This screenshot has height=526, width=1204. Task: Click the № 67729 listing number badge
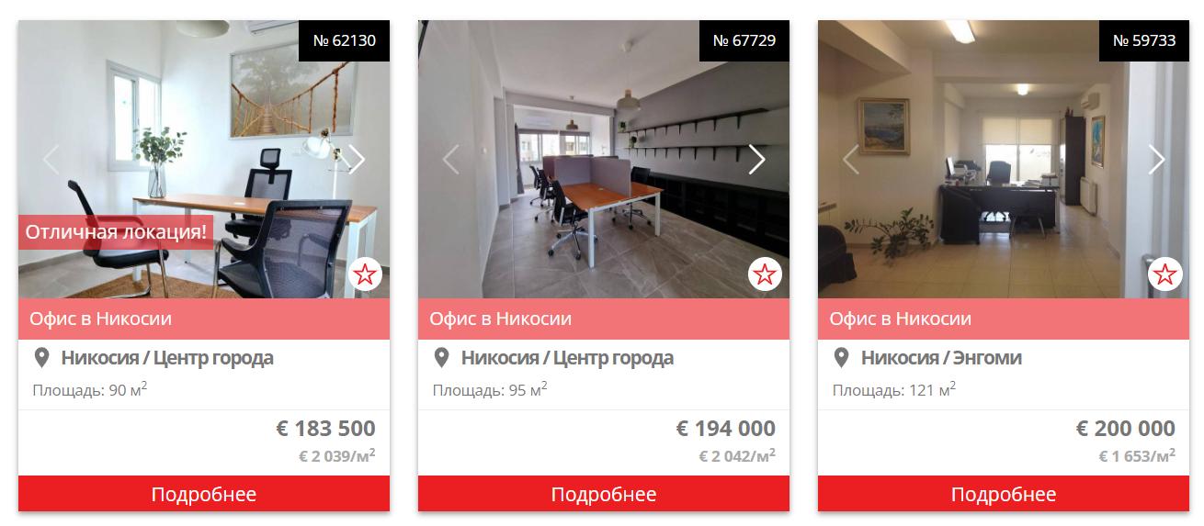744,40
